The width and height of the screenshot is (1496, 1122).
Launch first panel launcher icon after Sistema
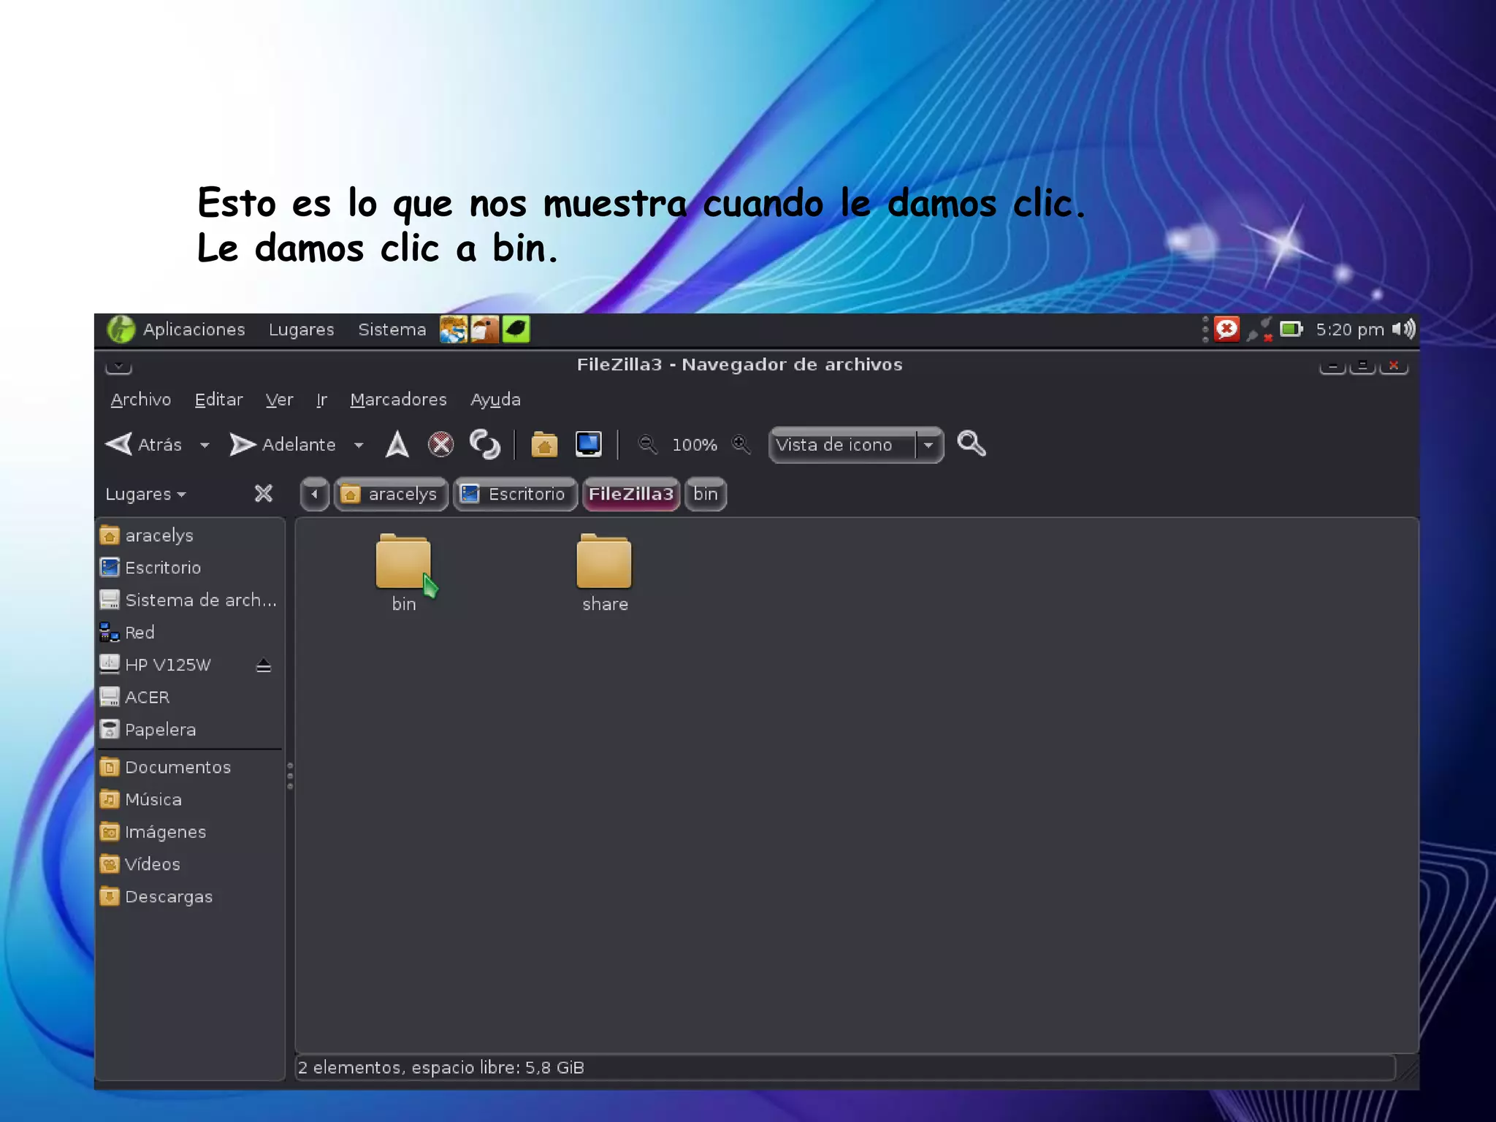point(454,329)
